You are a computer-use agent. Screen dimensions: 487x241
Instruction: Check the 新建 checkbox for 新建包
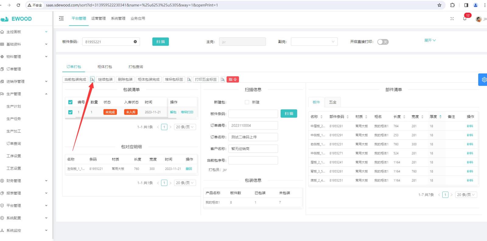tap(247, 102)
